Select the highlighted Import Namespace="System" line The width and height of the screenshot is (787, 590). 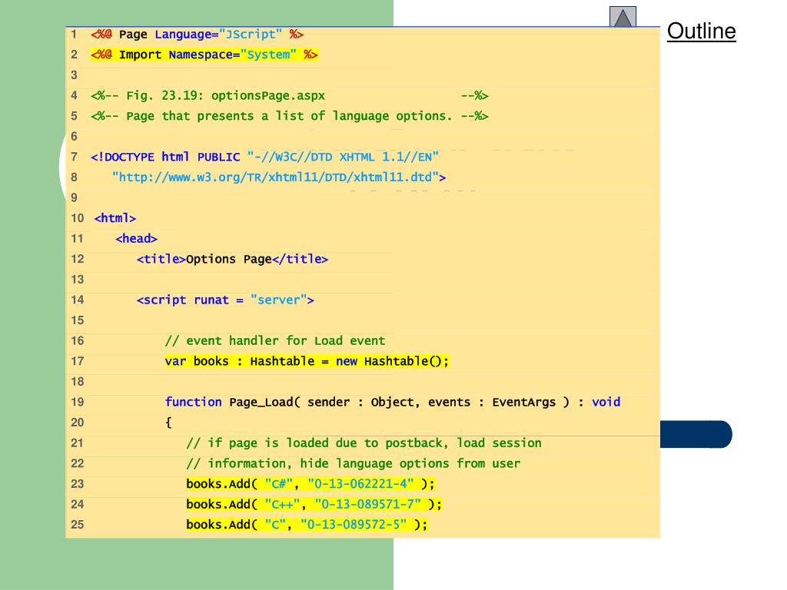coord(204,55)
